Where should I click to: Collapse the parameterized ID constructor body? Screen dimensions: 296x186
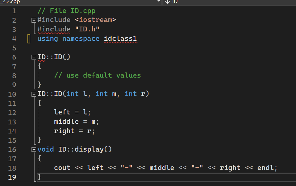click(34, 94)
